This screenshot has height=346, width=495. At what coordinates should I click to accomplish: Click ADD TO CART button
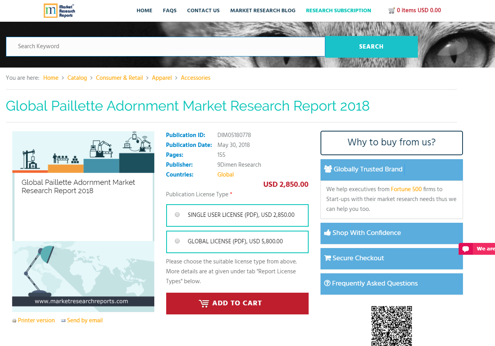click(237, 303)
